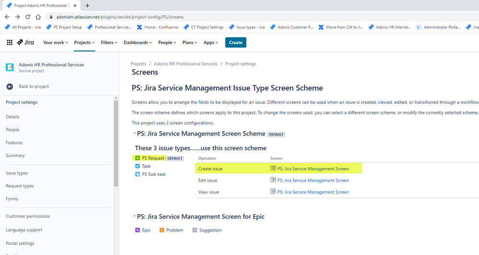Viewport: 479px width, 255px height.
Task: Open Summary in project settings sidebar
Action: click(15, 155)
